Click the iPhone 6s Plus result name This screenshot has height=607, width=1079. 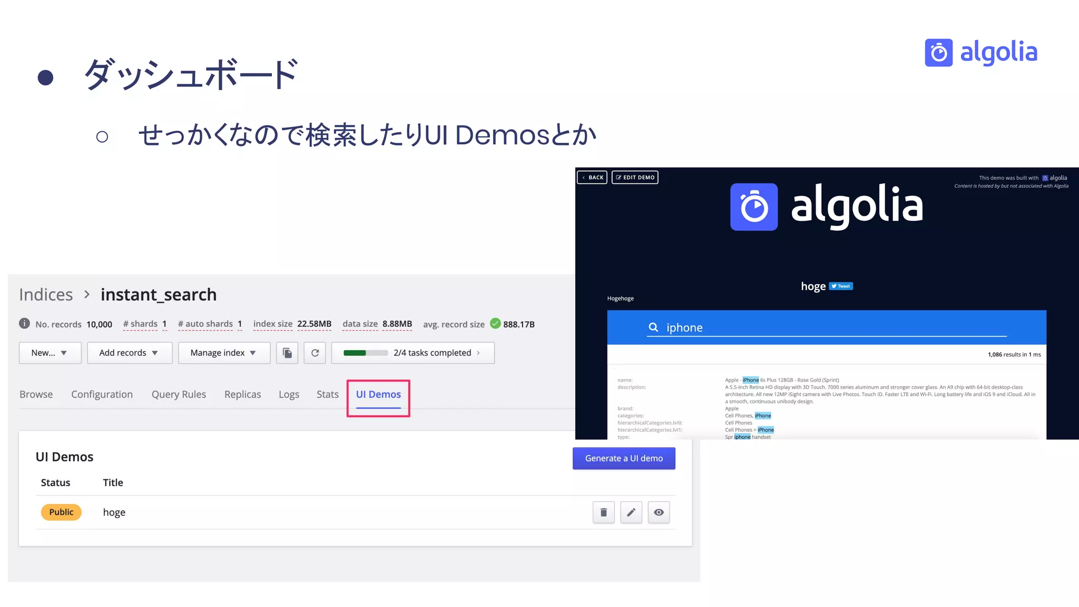pyautogui.click(x=782, y=380)
